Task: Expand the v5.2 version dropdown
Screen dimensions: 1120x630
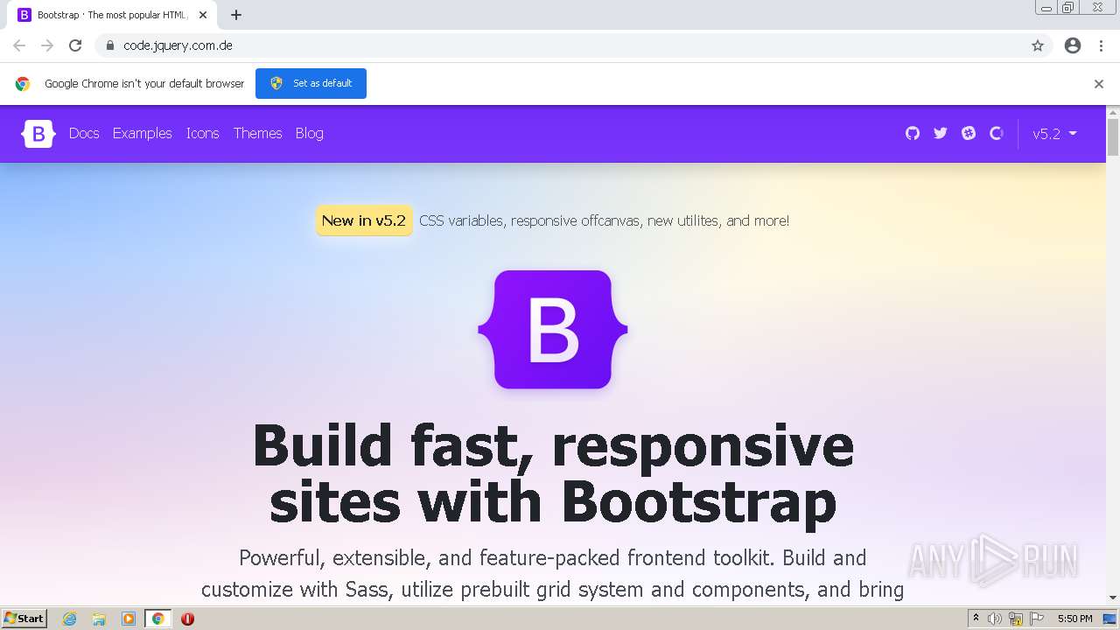Action: click(x=1054, y=133)
